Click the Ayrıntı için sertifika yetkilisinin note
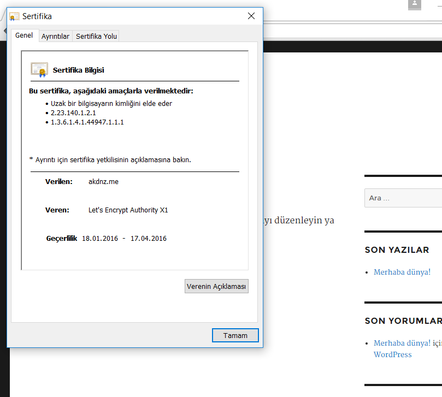Viewport: 442px width, 397px height. point(110,160)
